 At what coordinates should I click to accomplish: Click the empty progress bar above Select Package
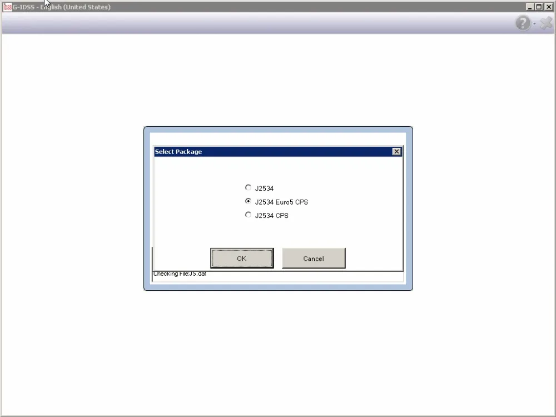click(x=278, y=138)
